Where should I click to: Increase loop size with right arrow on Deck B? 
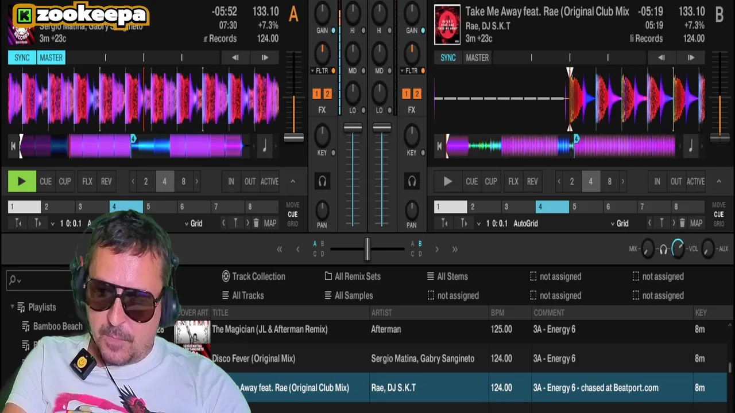click(x=622, y=181)
